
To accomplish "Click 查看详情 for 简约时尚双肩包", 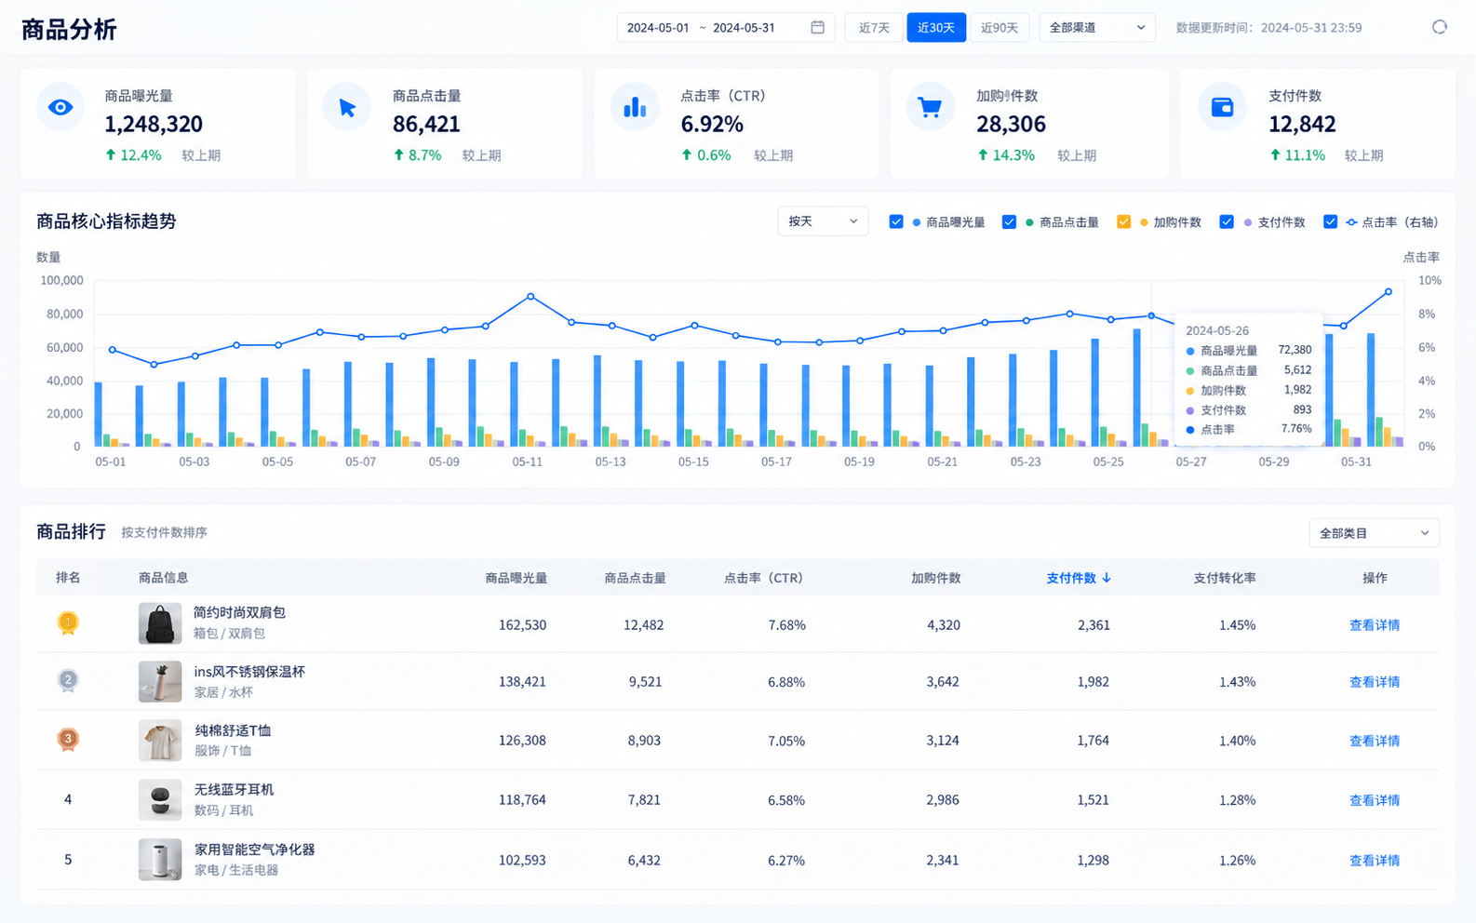I will point(1375,625).
